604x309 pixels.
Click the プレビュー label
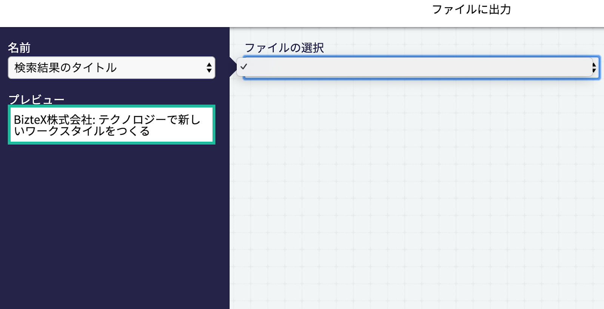36,99
